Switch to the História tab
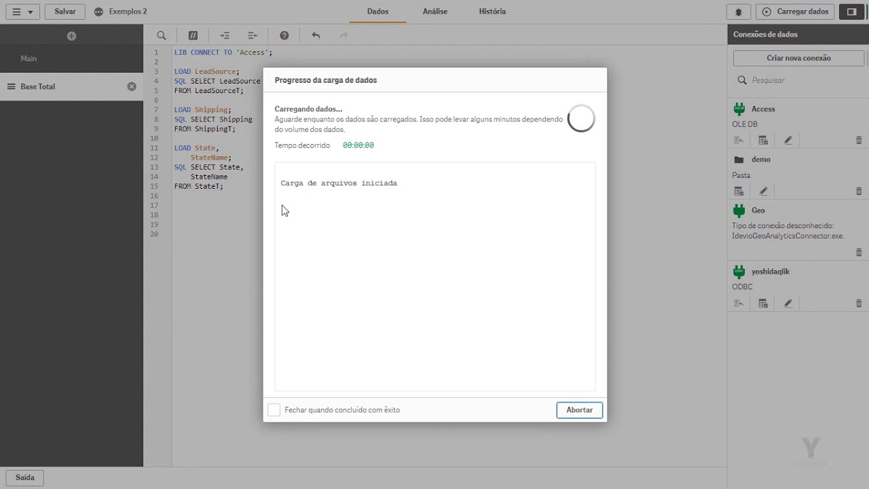This screenshot has width=869, height=489. coord(492,12)
